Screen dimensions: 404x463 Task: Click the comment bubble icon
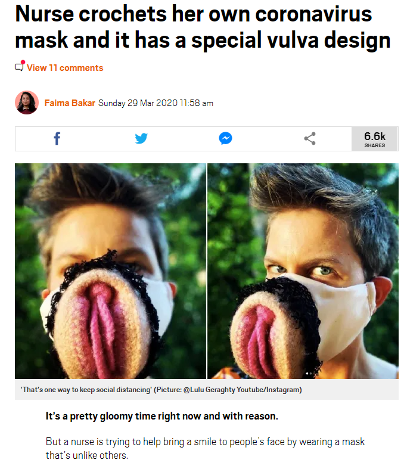click(x=19, y=67)
